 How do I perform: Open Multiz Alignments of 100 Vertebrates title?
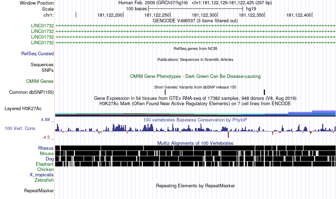[195, 143]
